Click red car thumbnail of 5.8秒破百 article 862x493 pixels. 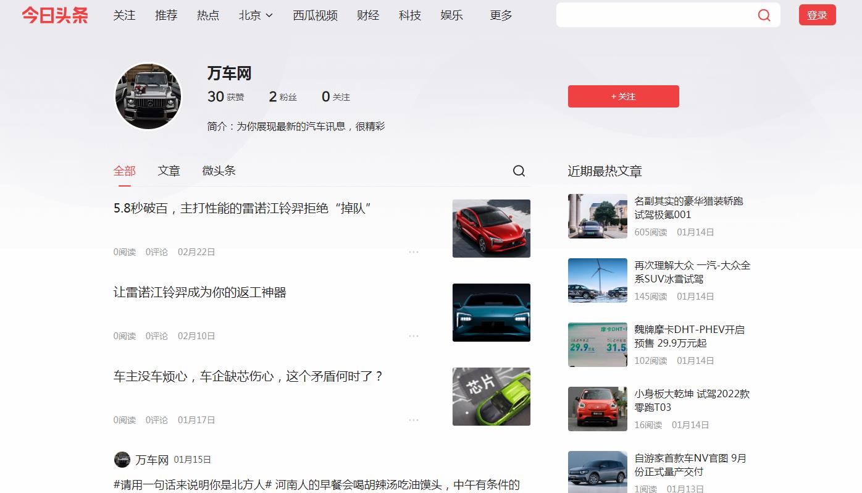(x=492, y=229)
